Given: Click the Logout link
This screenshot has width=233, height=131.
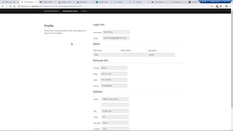Looking at the screenshot, I should 84,11.
